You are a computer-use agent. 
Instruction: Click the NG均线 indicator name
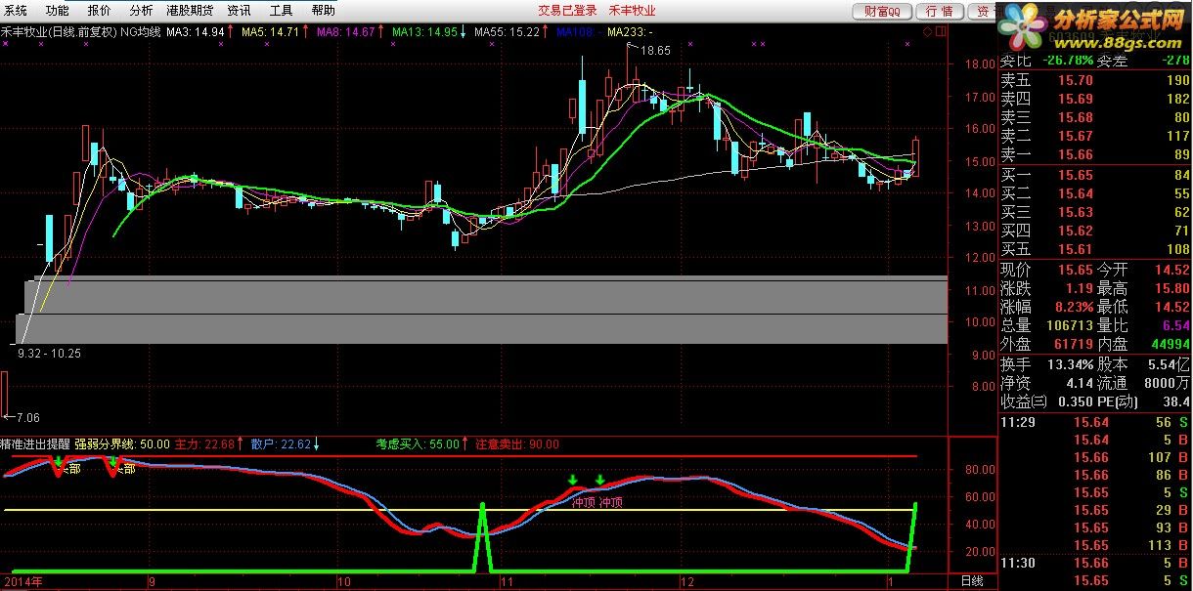point(142,32)
